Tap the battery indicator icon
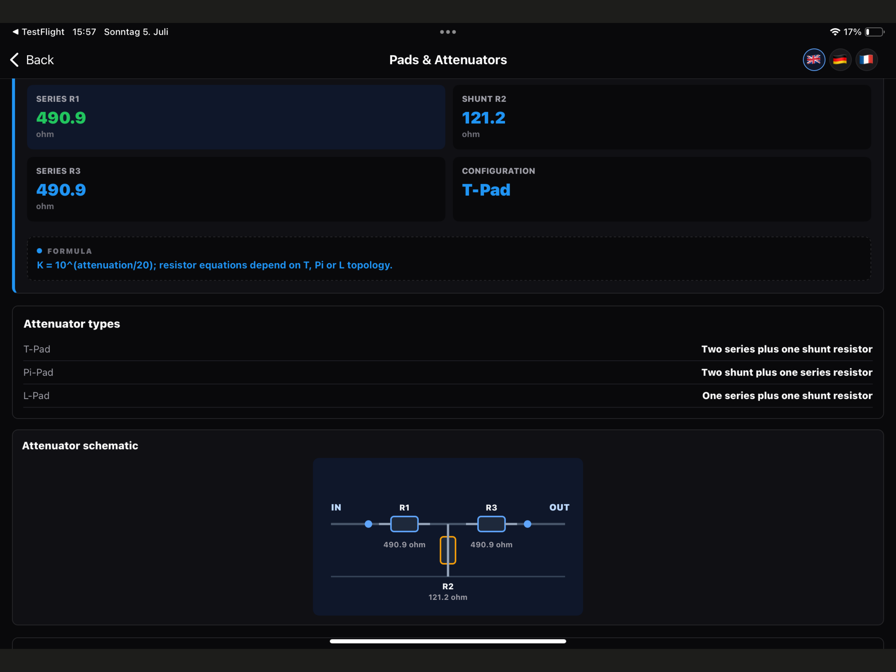896x672 pixels. (874, 31)
